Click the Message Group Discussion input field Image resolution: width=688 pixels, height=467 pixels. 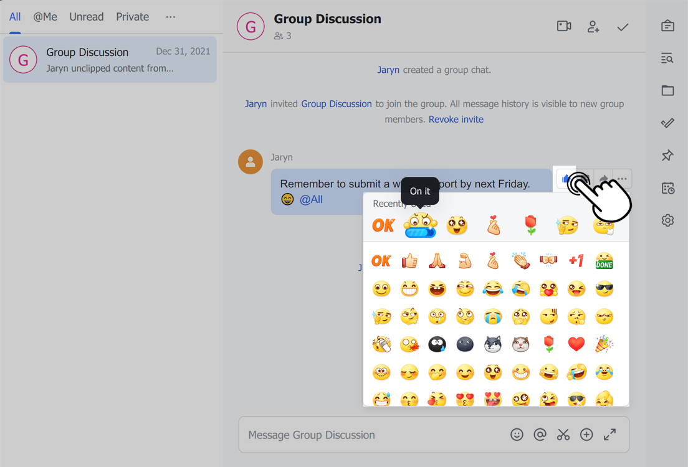[374, 435]
